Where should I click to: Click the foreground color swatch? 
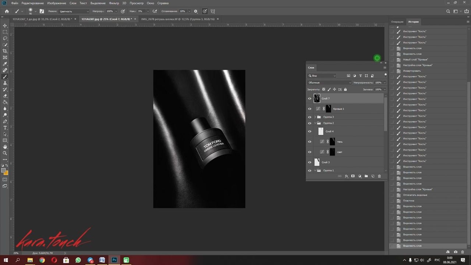tap(4, 170)
